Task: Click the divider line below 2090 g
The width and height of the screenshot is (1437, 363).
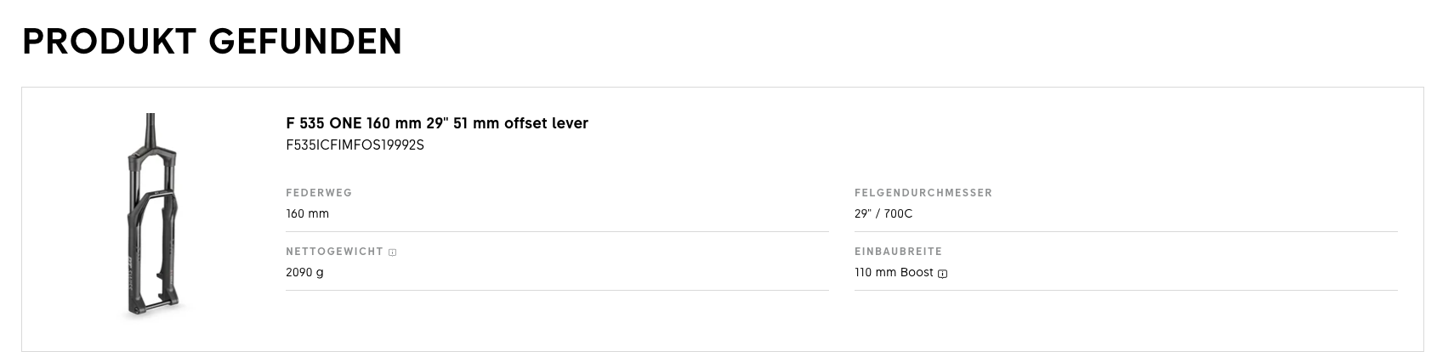Action: tap(557, 291)
